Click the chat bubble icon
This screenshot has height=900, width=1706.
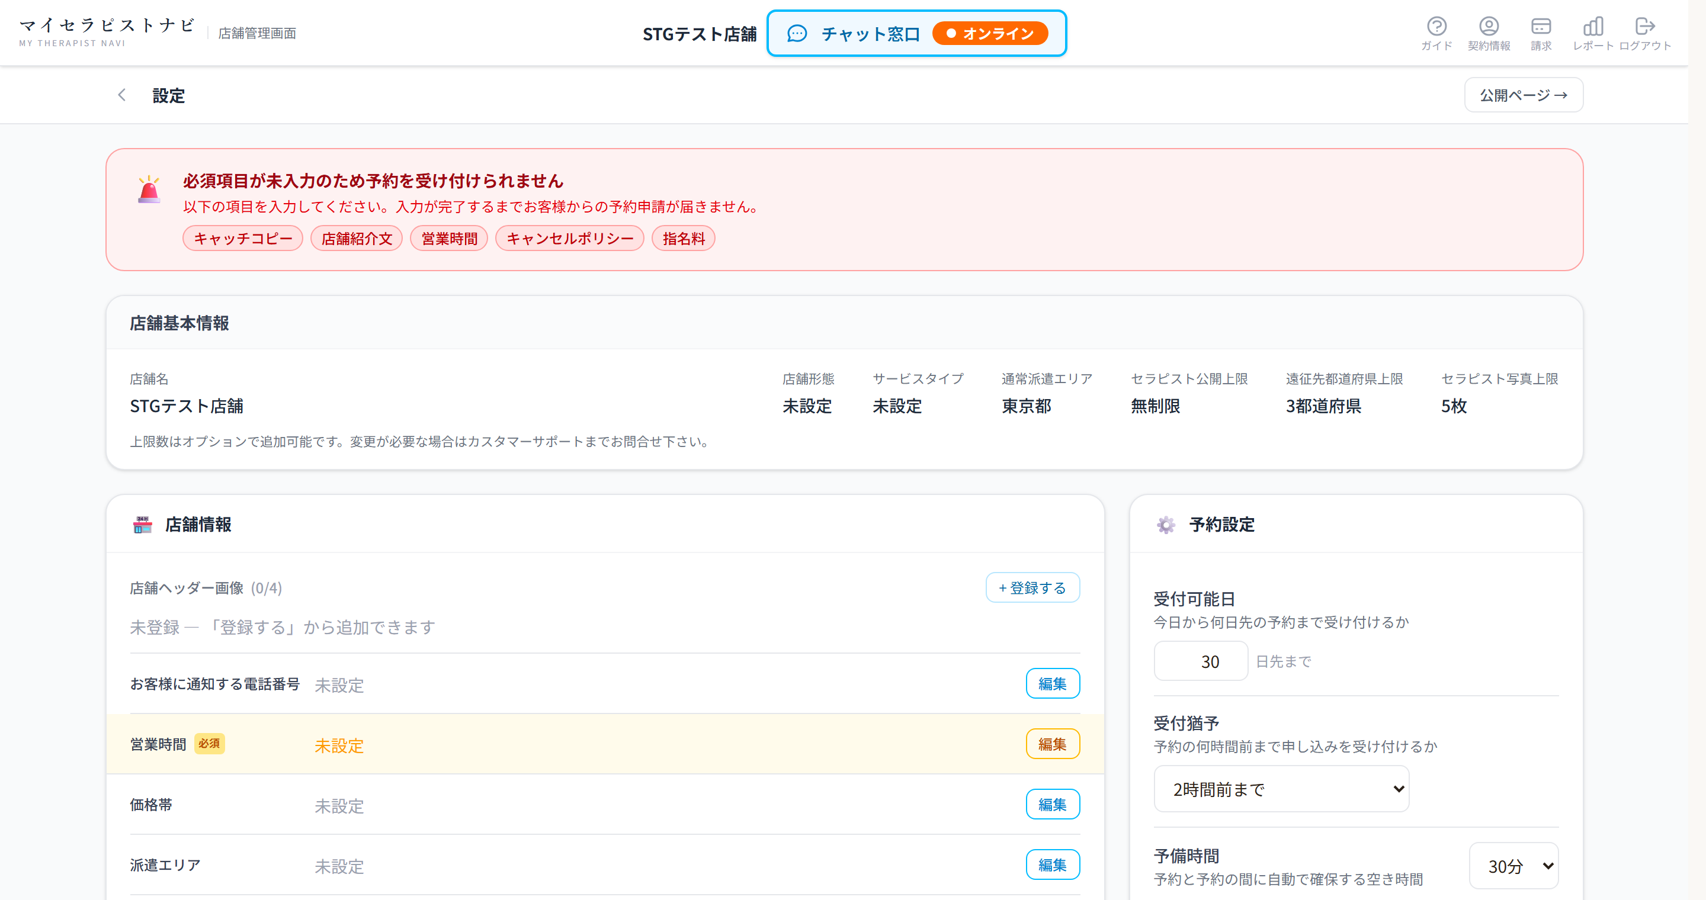tap(797, 34)
